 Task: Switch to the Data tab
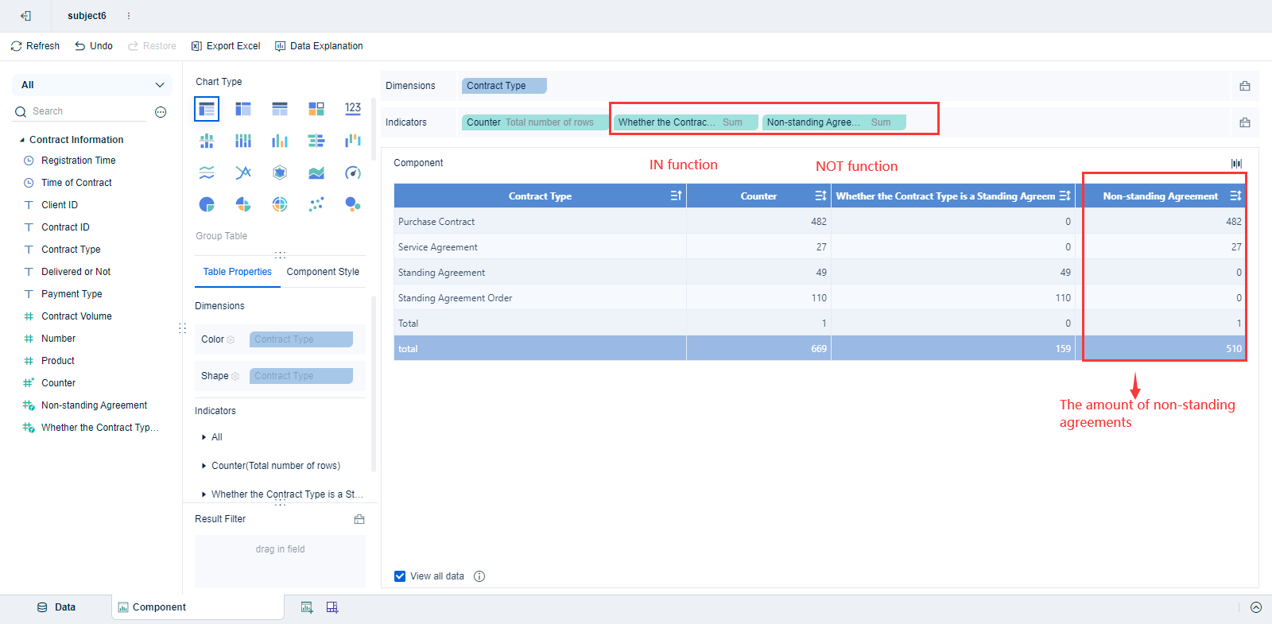pos(56,607)
